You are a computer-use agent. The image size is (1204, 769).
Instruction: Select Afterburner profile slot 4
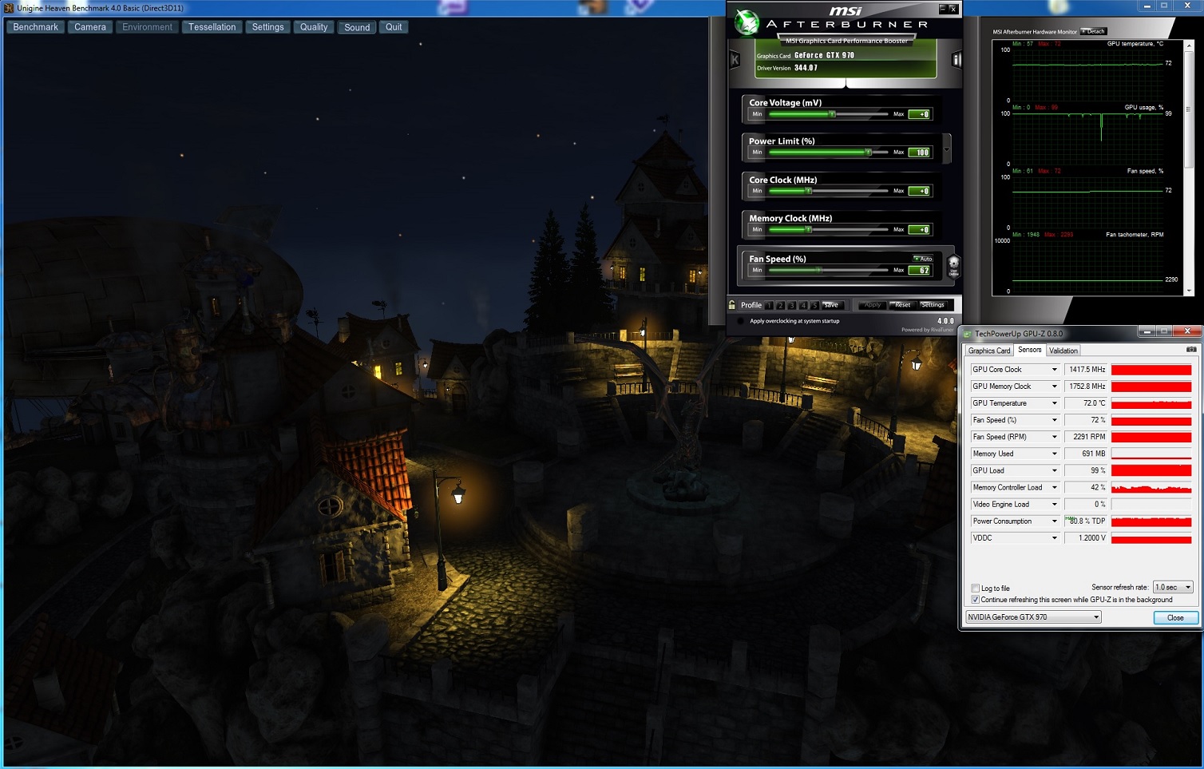[x=803, y=305]
